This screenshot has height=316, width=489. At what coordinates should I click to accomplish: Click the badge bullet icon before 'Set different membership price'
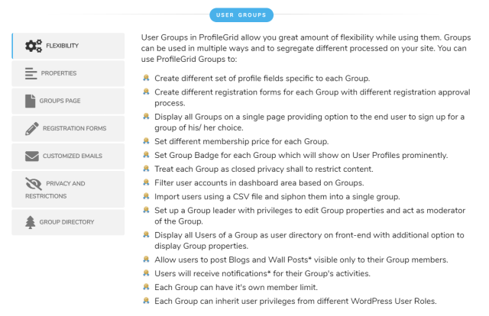pyautogui.click(x=146, y=141)
